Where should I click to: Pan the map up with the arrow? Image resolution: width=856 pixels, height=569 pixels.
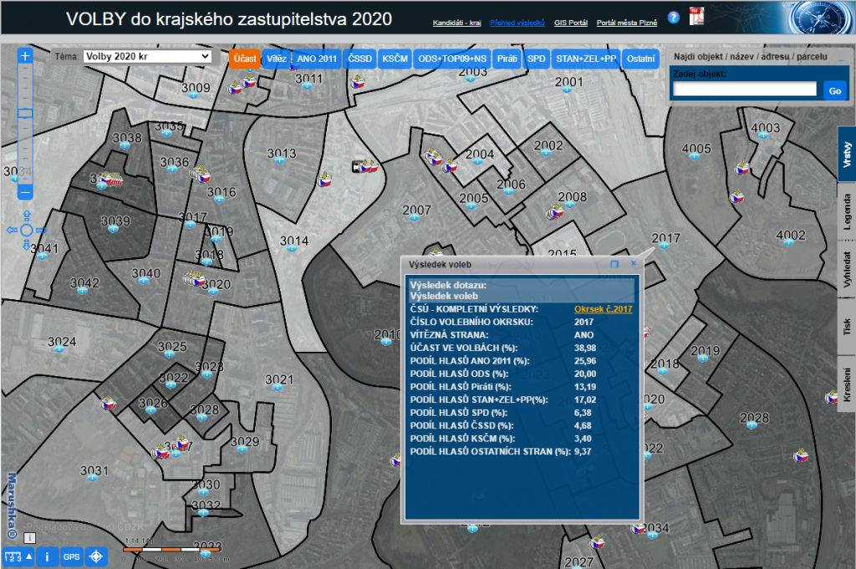tap(26, 215)
